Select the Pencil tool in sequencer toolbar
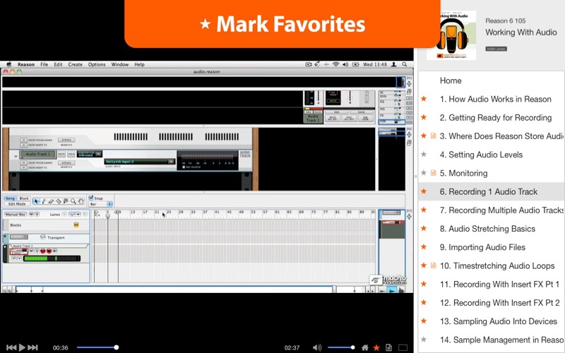Screen dimensions: 565x353 click(x=44, y=201)
